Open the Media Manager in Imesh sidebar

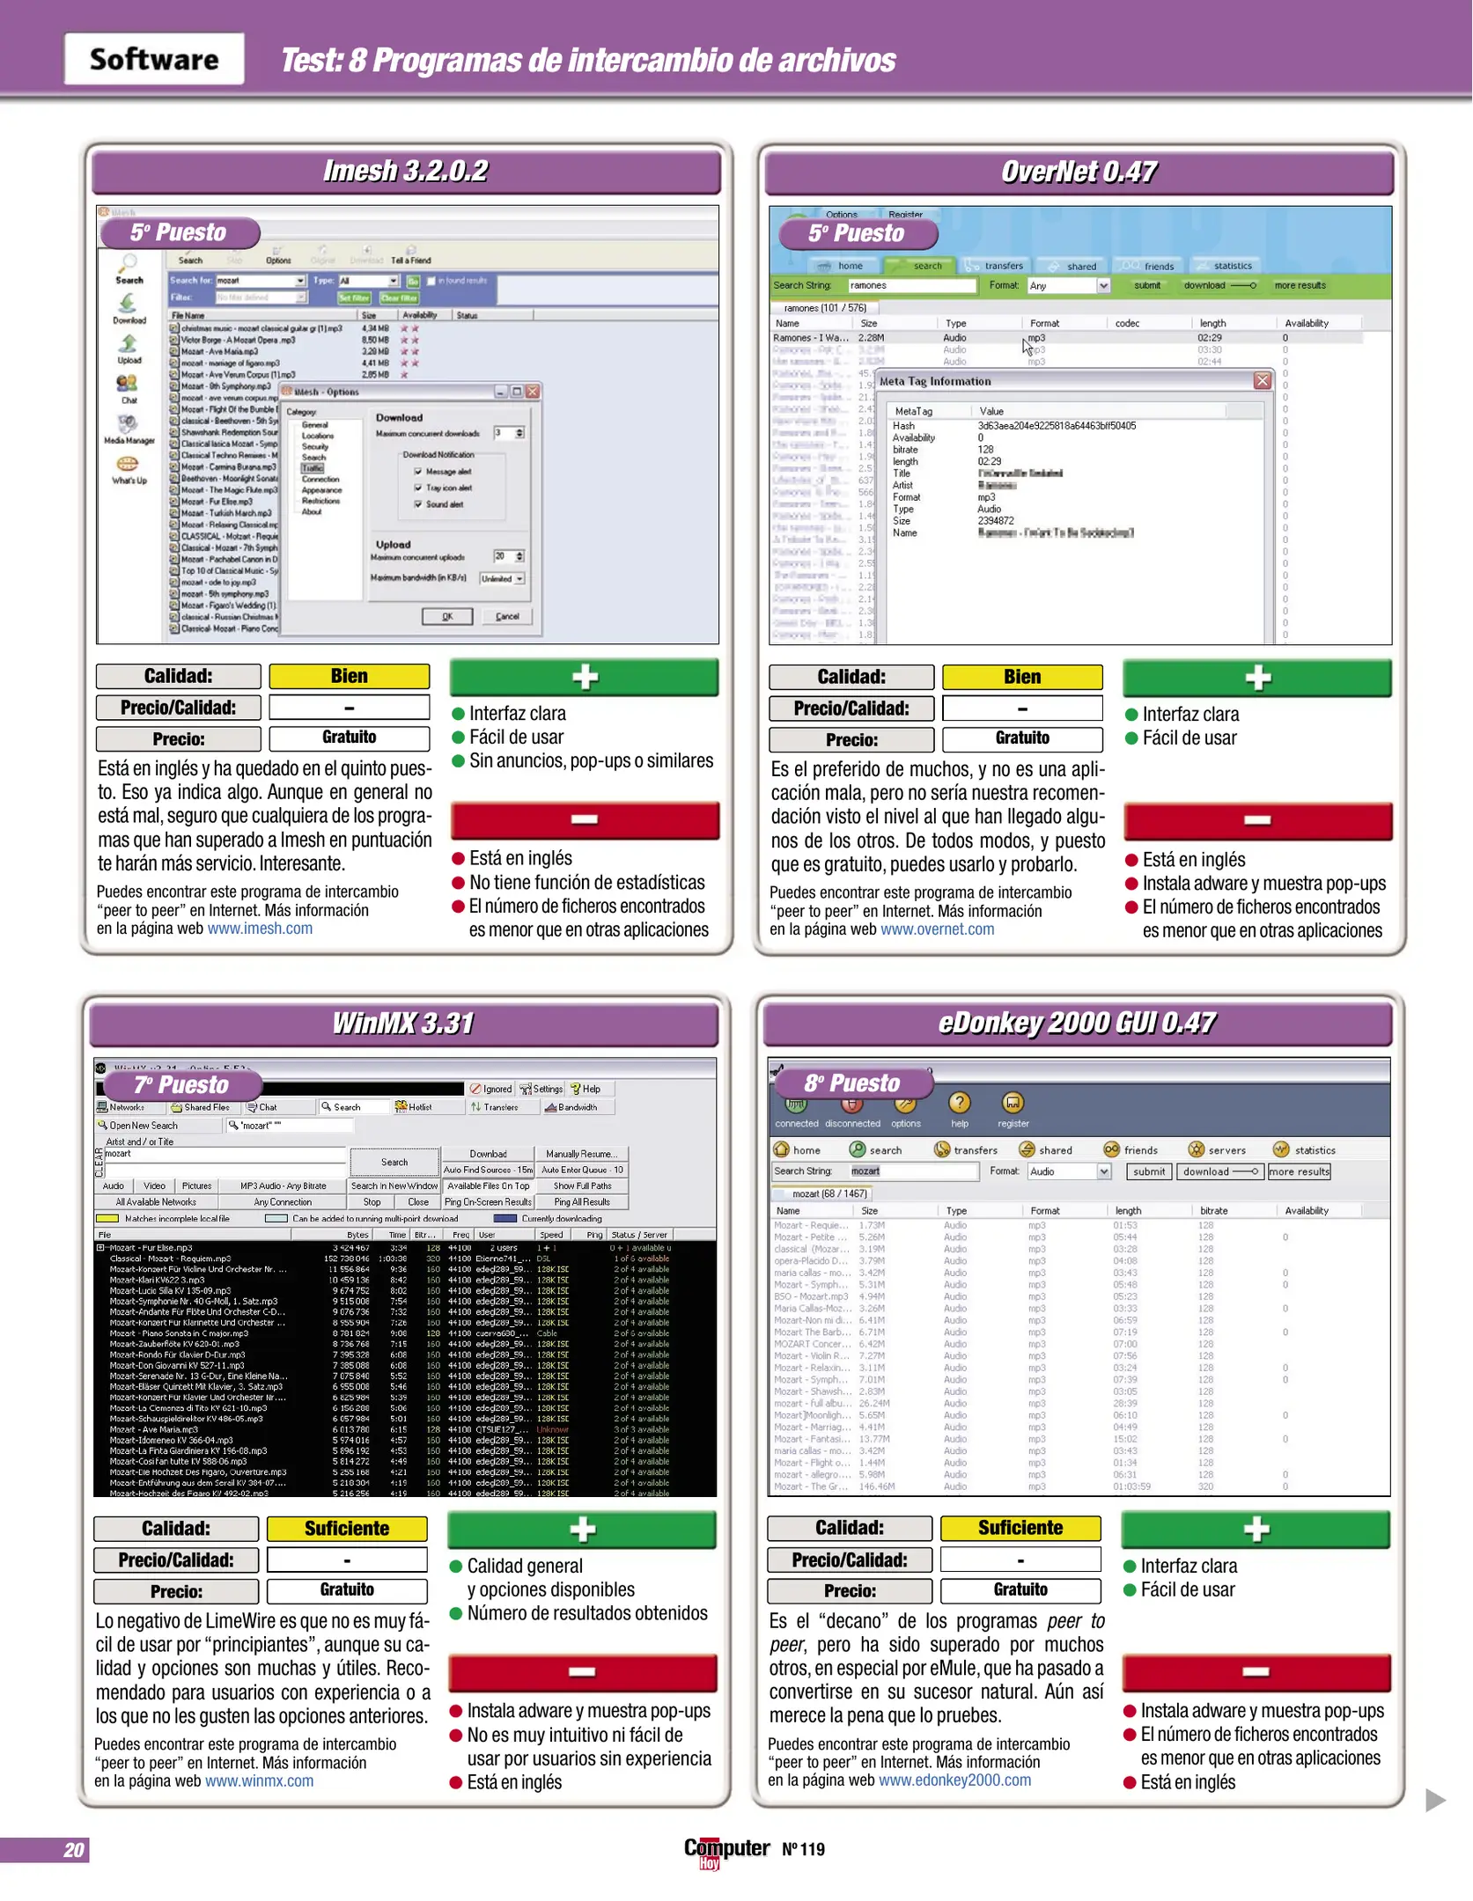click(x=129, y=425)
